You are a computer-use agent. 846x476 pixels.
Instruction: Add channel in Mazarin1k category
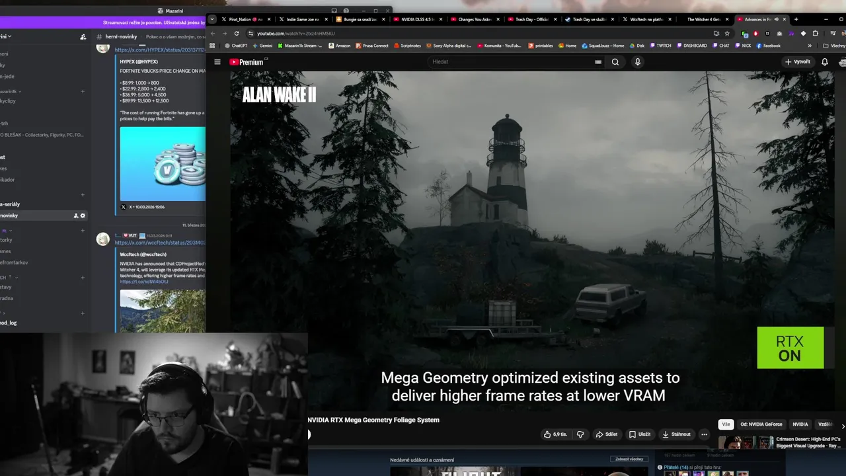(83, 91)
